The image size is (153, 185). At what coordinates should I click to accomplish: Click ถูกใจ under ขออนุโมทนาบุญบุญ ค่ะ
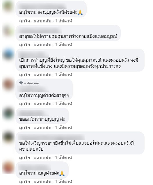click(x=24, y=128)
